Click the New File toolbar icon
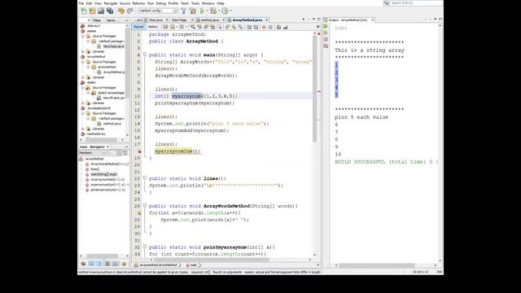 point(84,11)
